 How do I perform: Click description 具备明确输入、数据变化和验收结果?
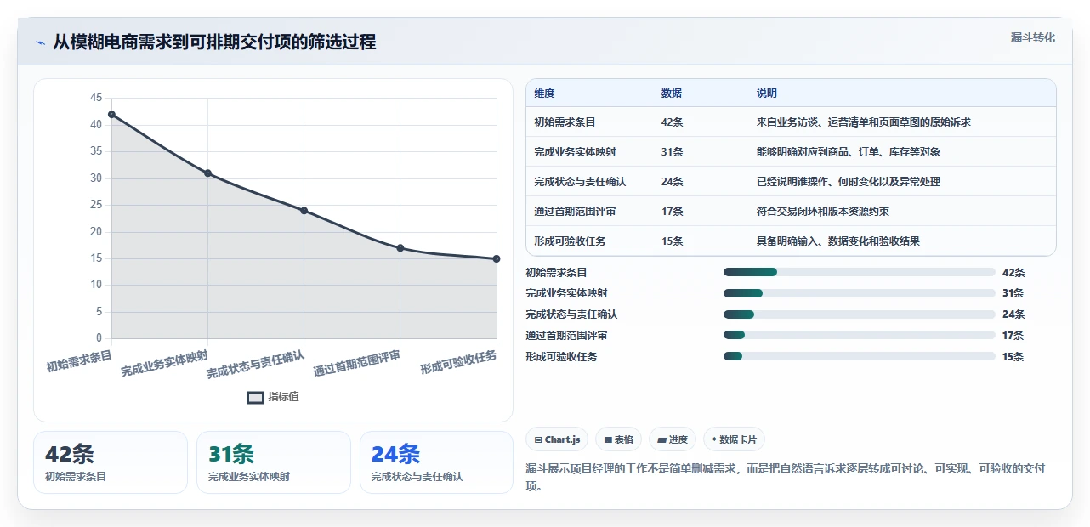point(837,241)
